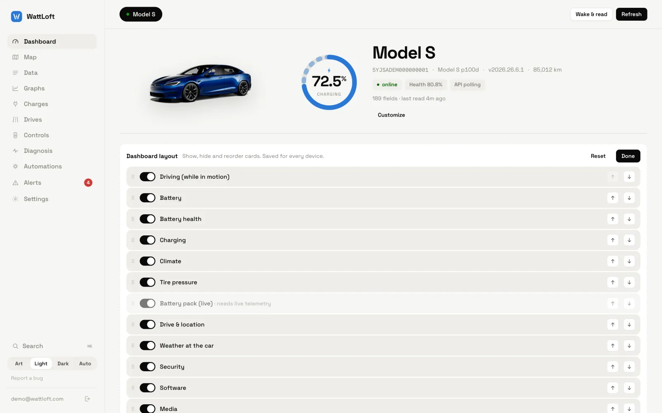662x413 pixels.
Task: Open Automations in the sidebar
Action: [52, 166]
